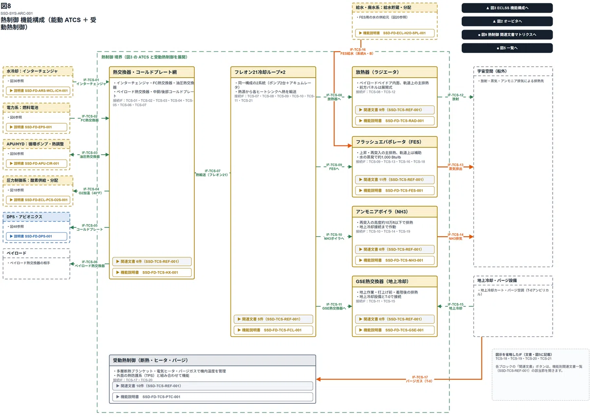Screen dimensions: 590x417
Task: Show 関連文書 9件 for 放熱器
Action: pyautogui.click(x=395, y=110)
